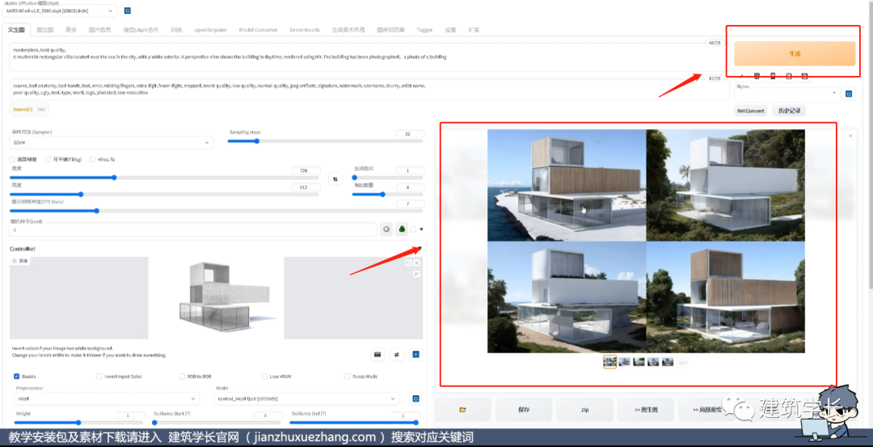Switch to the 文生图 tab

pyautogui.click(x=16, y=29)
